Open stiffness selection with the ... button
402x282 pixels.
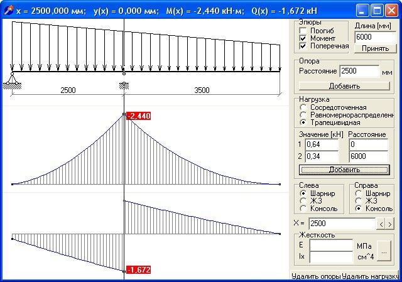coord(384,251)
